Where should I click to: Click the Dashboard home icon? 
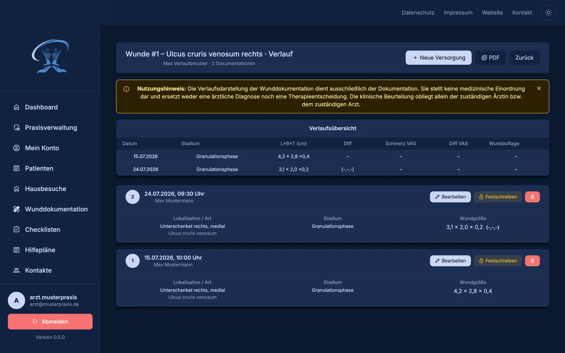(16, 107)
